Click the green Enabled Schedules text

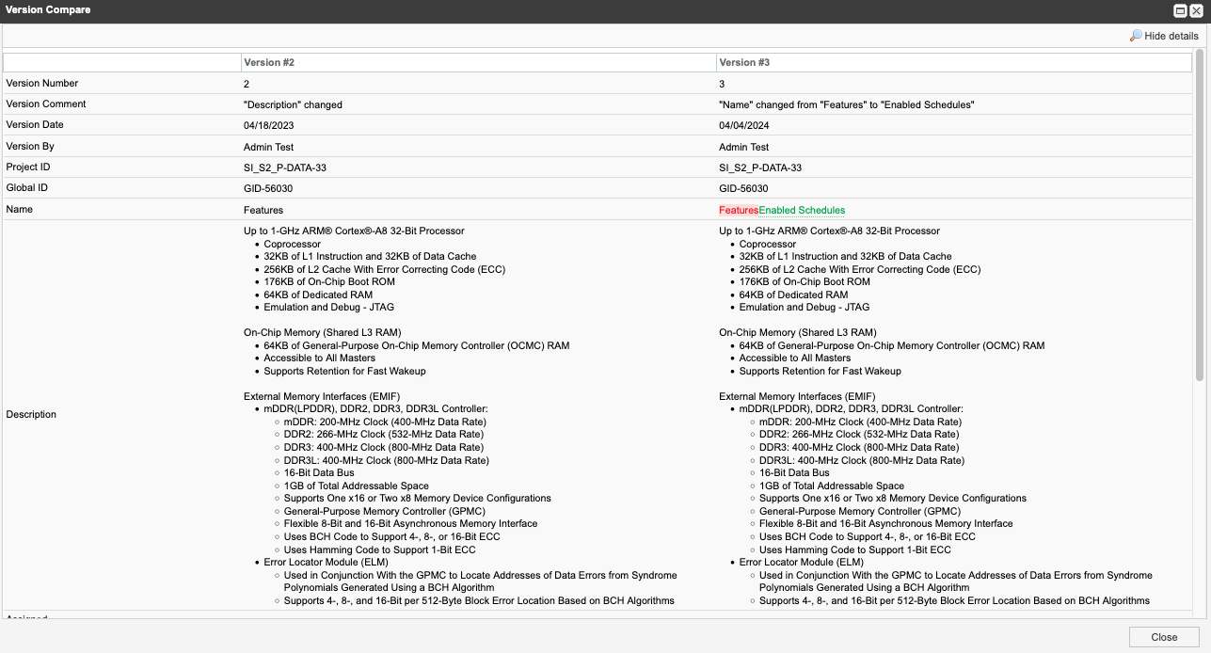pos(802,211)
